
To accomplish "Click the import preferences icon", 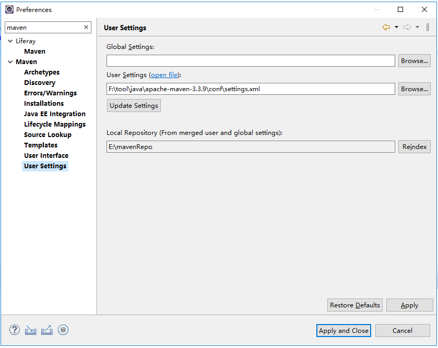I will 31,330.
